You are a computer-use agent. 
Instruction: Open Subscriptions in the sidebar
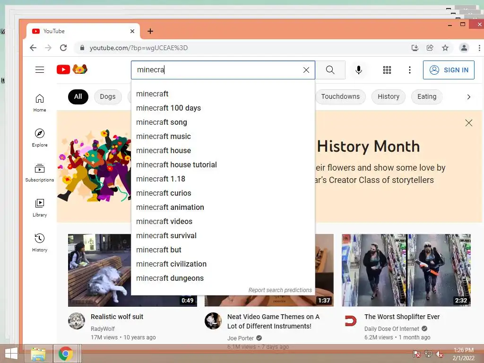(40, 173)
